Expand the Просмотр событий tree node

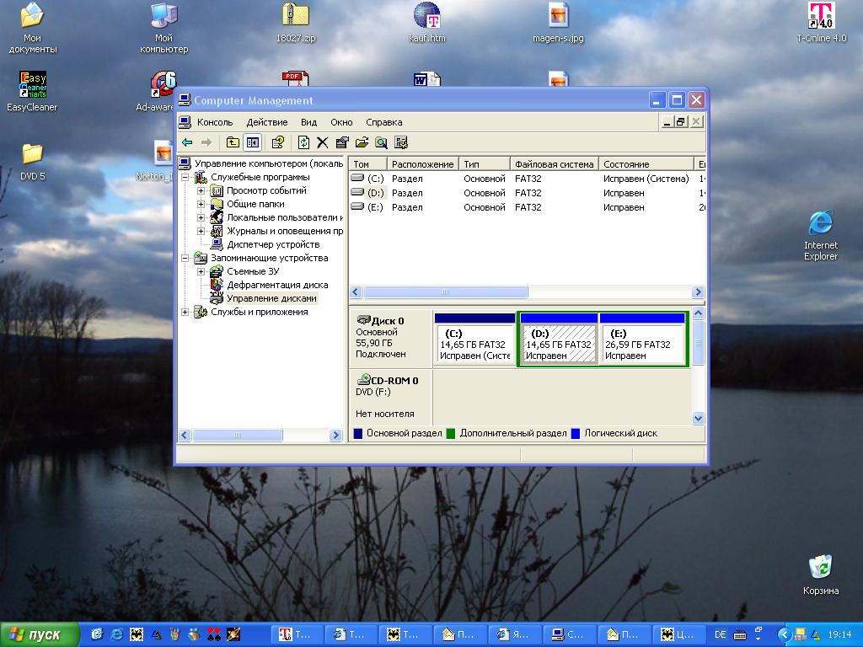[x=201, y=191]
